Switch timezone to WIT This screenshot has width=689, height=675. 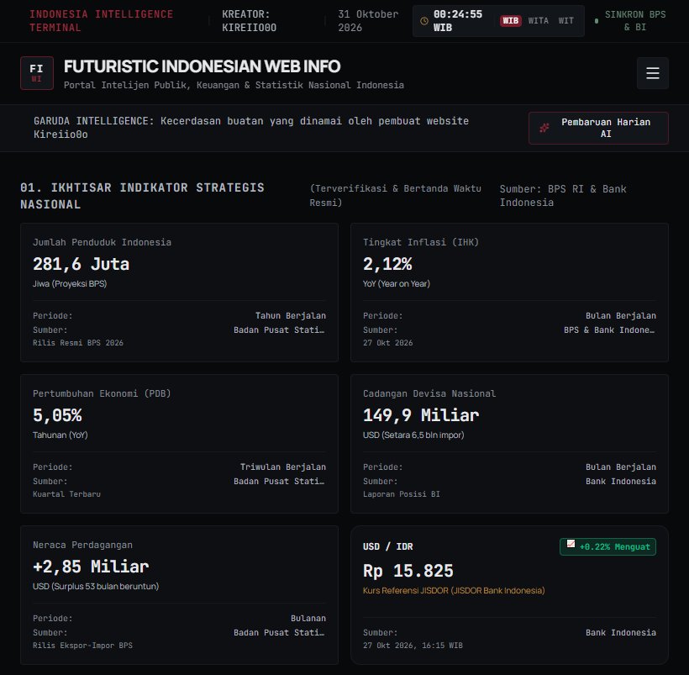coord(566,21)
